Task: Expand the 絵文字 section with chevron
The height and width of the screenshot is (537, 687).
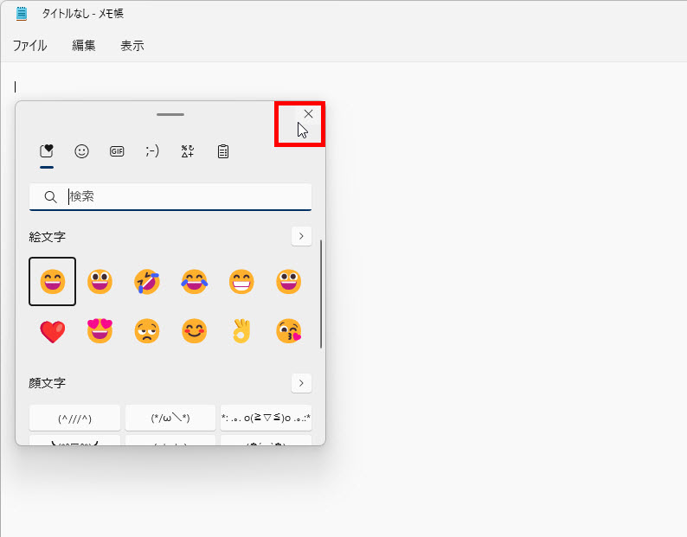Action: pos(301,236)
